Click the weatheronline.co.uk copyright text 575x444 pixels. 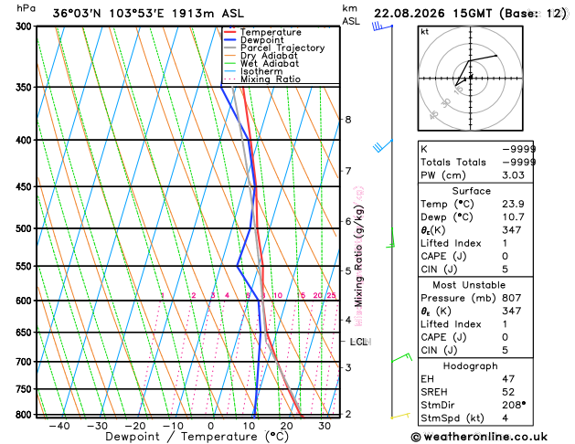[x=479, y=437]
